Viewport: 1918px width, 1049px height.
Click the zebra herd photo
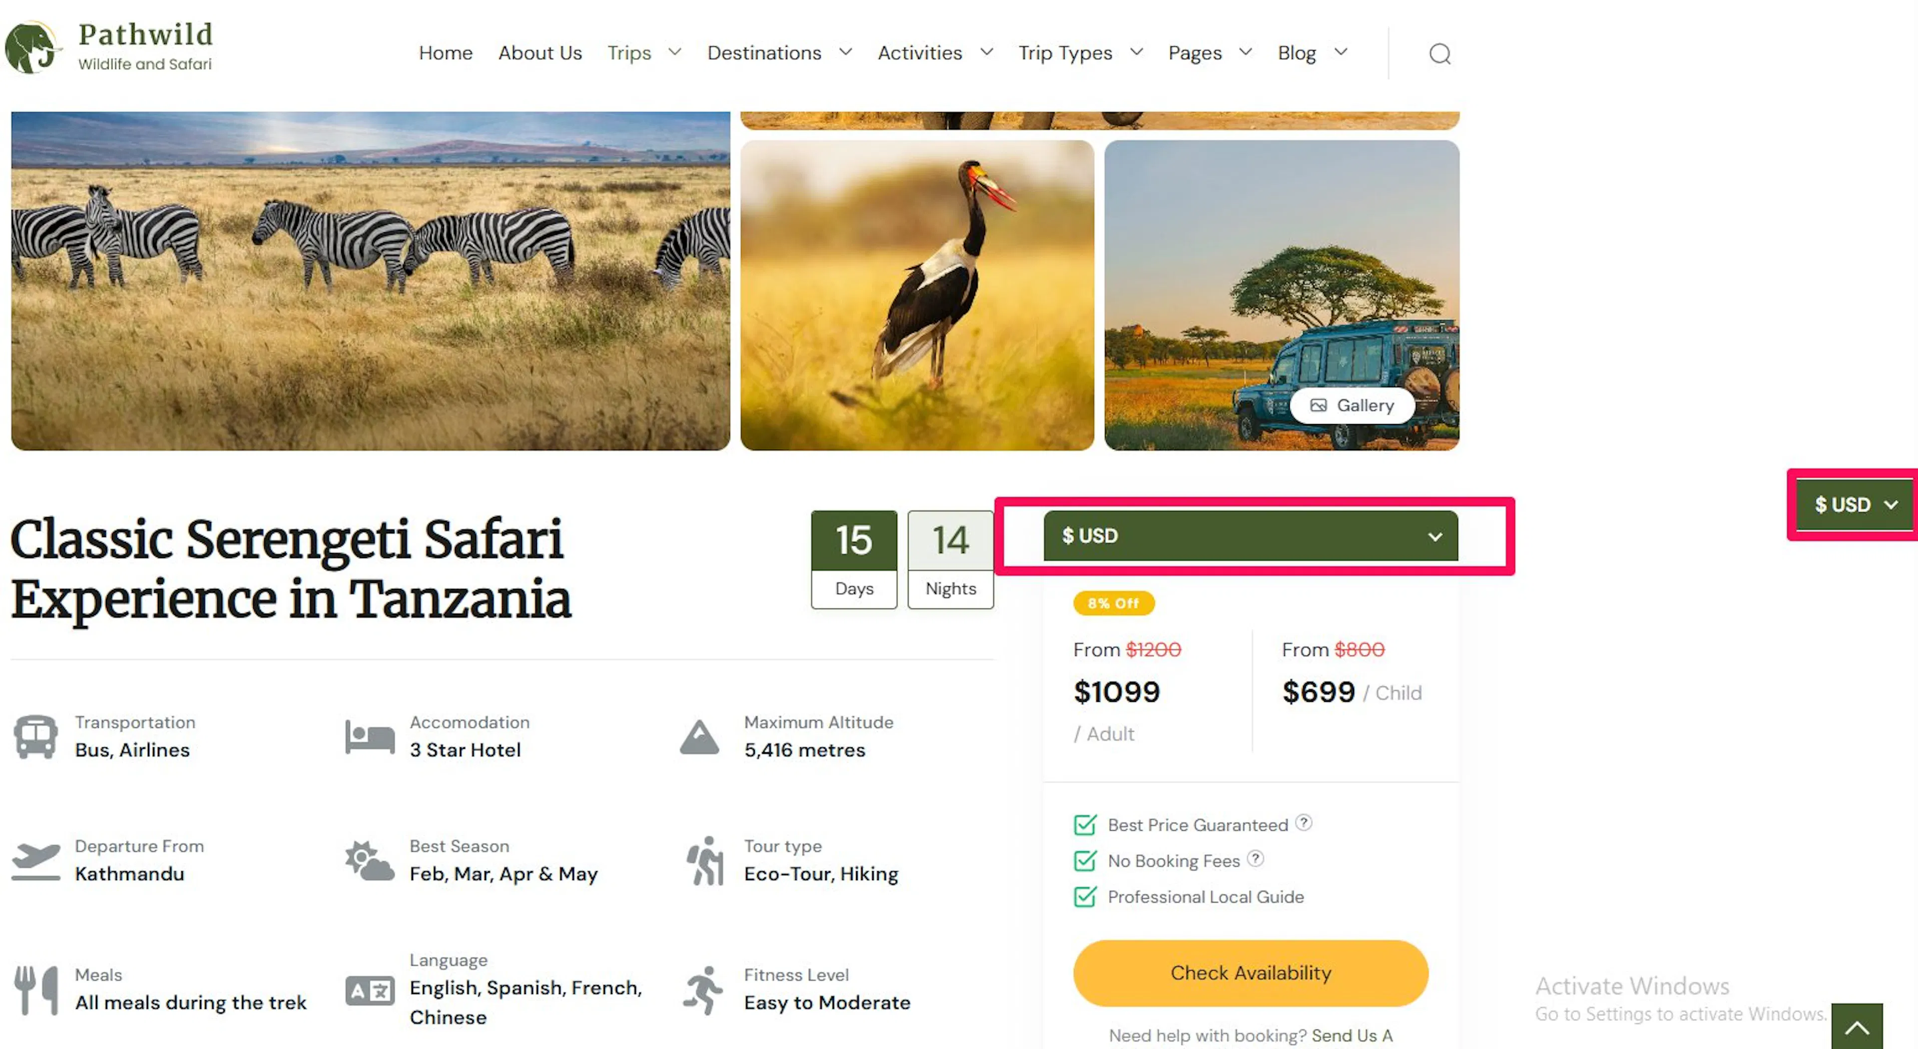coord(371,281)
